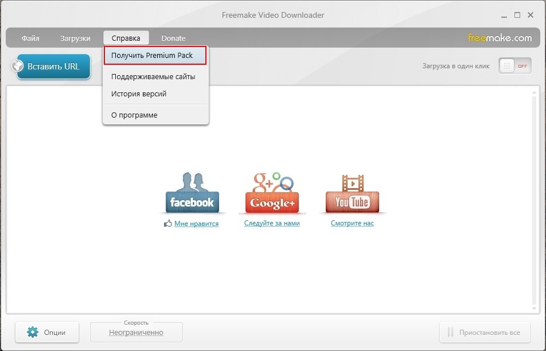
Task: Choose История версий from the menu
Action: [x=155, y=93]
